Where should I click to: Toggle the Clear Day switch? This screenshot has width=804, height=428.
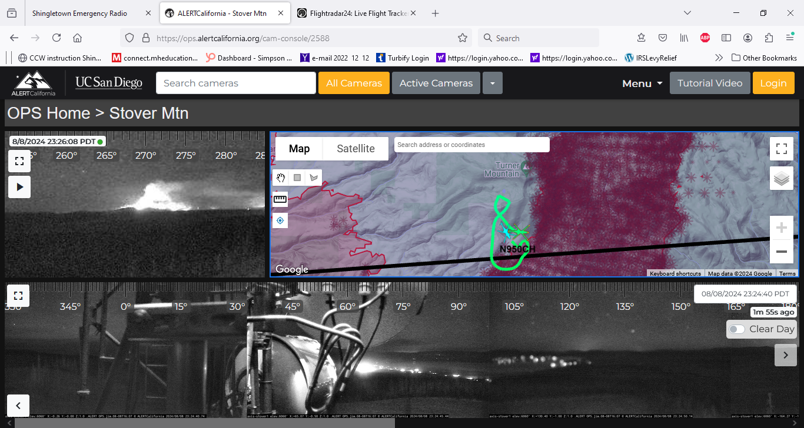(x=737, y=329)
